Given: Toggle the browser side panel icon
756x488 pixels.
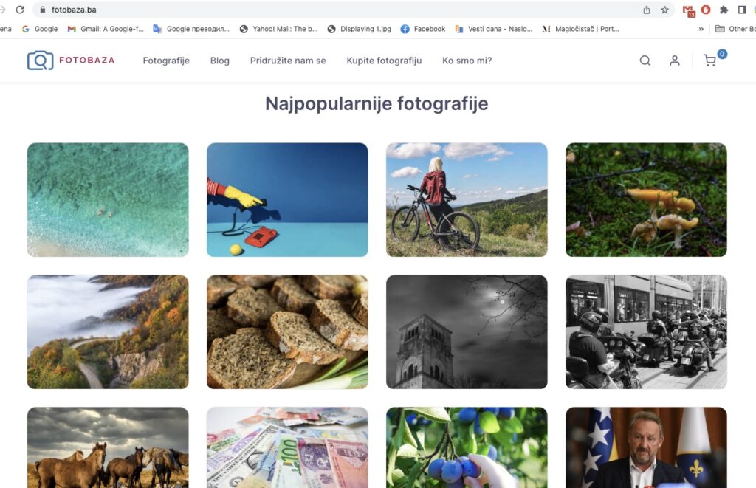Looking at the screenshot, I should click(x=742, y=10).
